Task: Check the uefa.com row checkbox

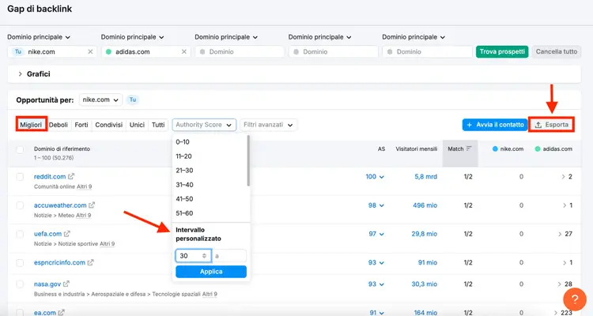Action: (20, 234)
